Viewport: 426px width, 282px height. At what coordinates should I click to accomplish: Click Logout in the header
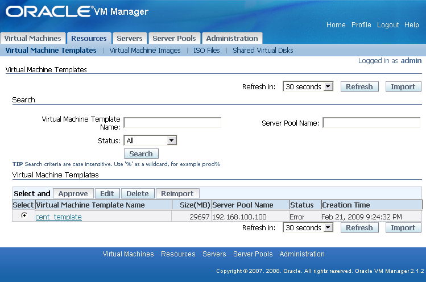(x=388, y=24)
